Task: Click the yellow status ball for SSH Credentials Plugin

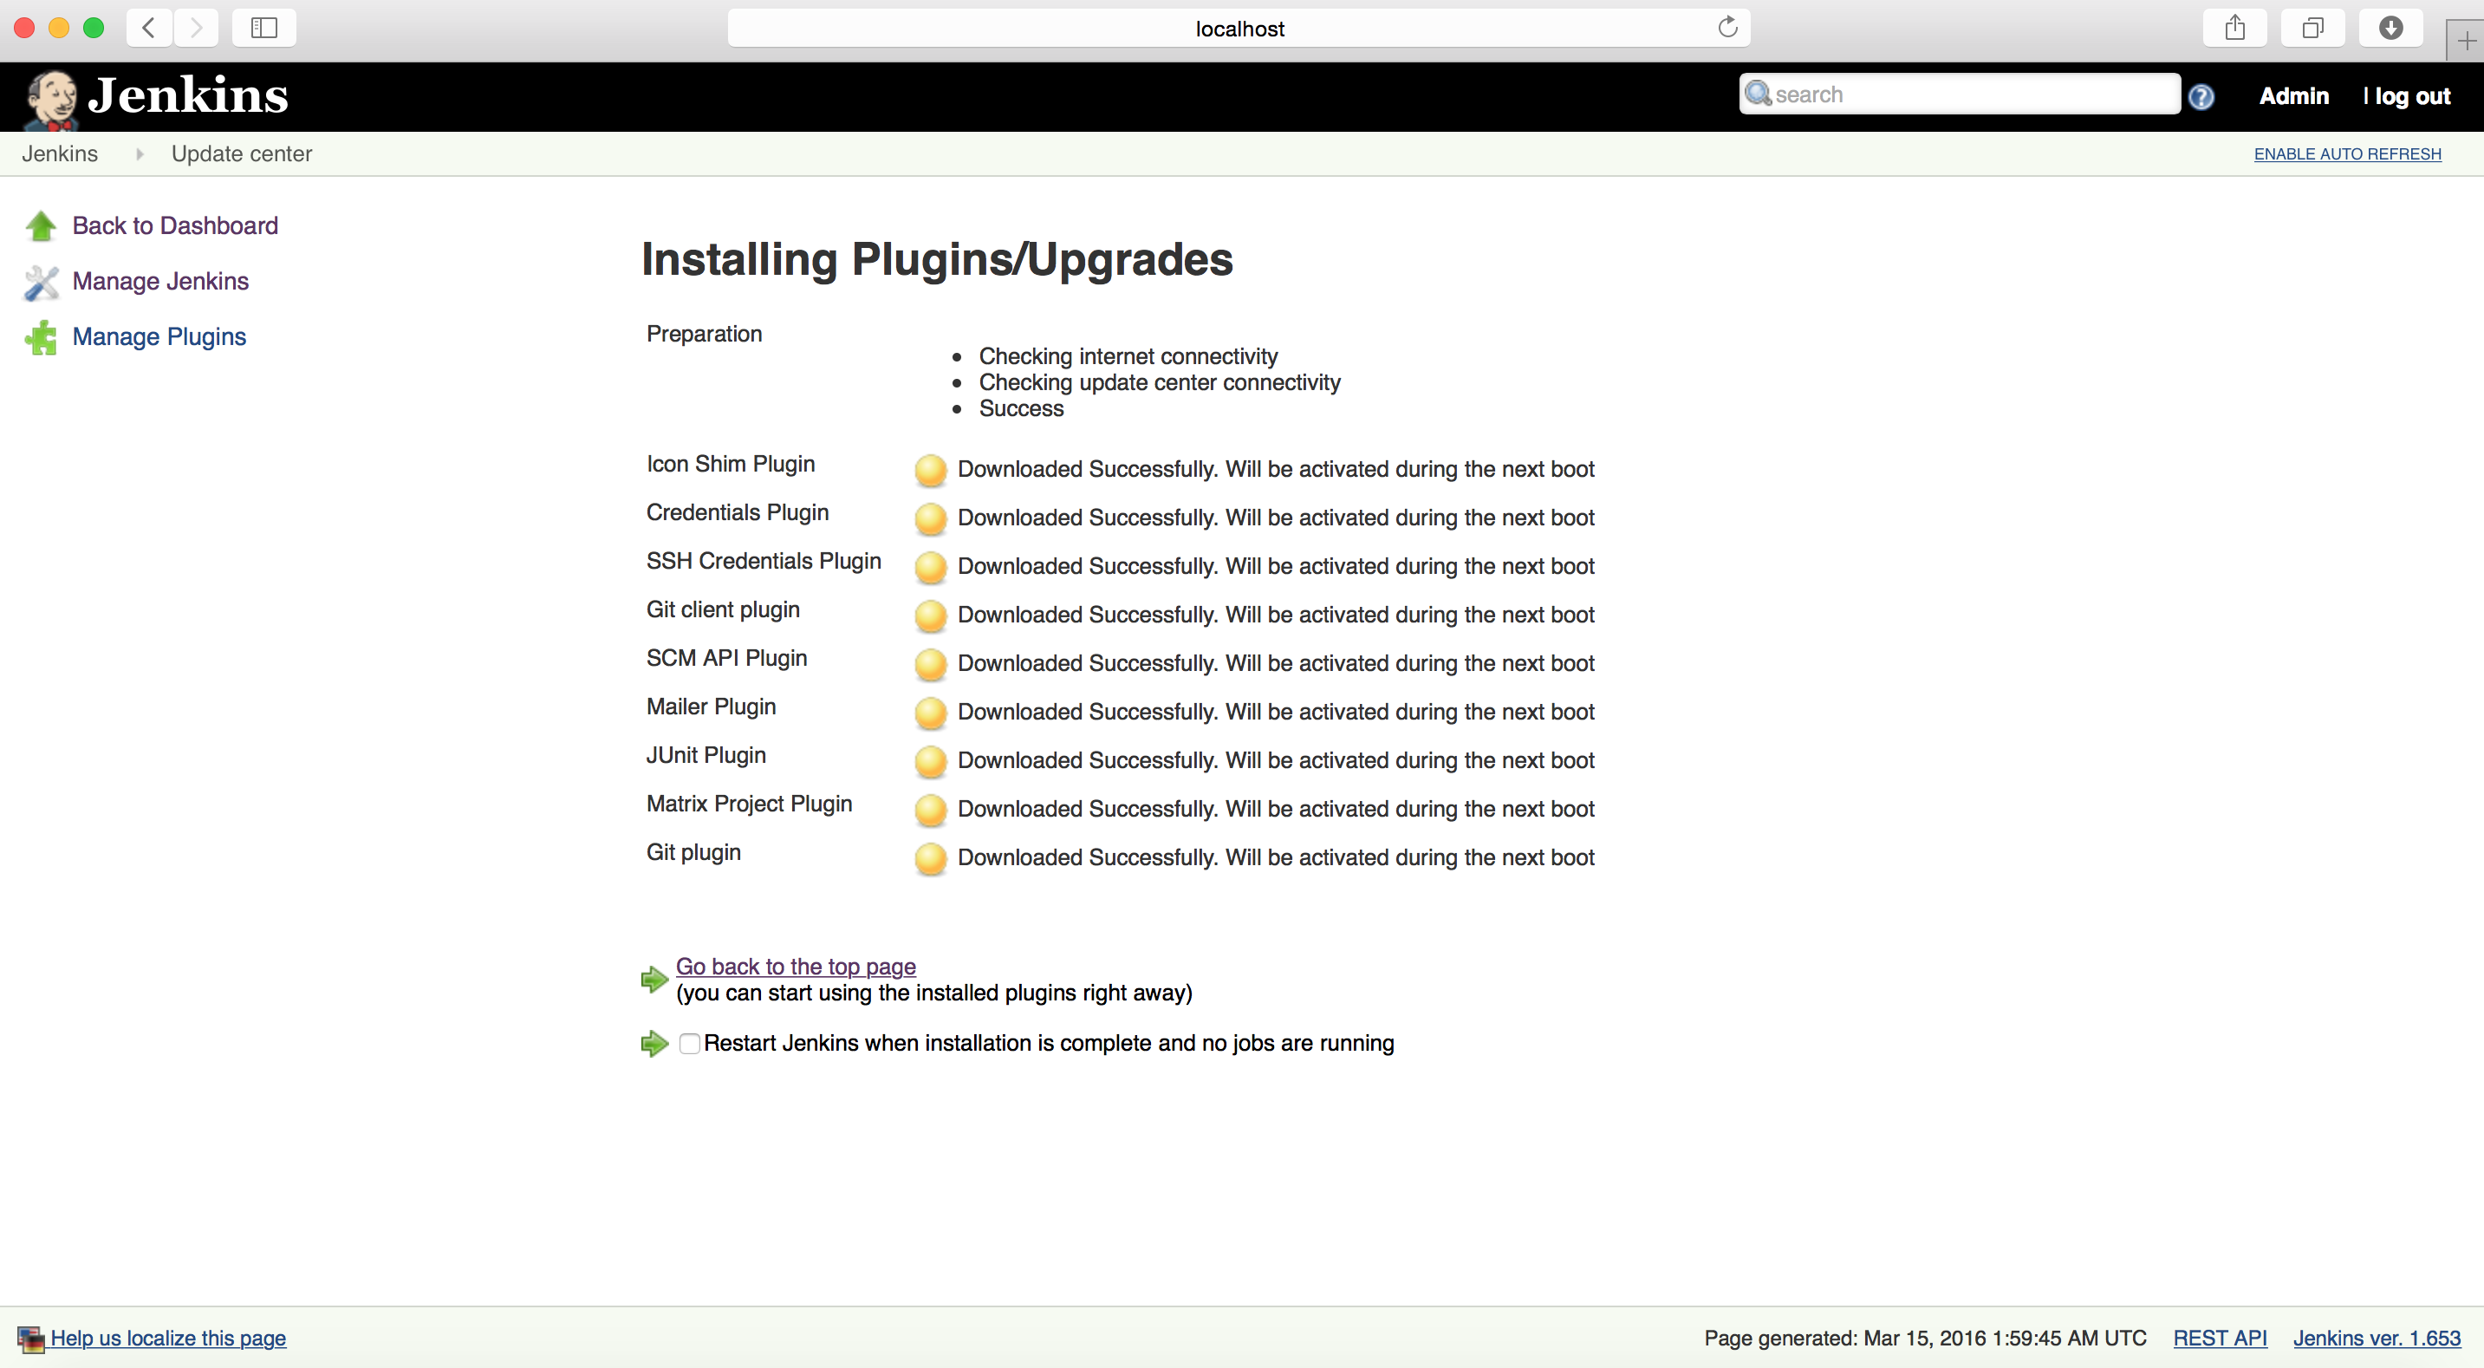Action: [931, 566]
